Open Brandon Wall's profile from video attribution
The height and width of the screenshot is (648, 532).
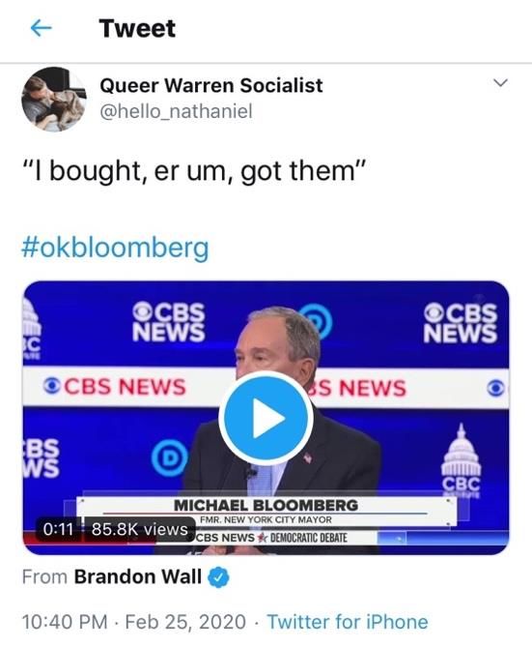[x=138, y=576]
